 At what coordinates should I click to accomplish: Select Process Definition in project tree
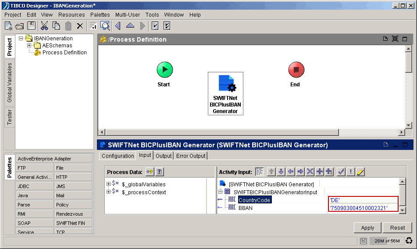(64, 52)
